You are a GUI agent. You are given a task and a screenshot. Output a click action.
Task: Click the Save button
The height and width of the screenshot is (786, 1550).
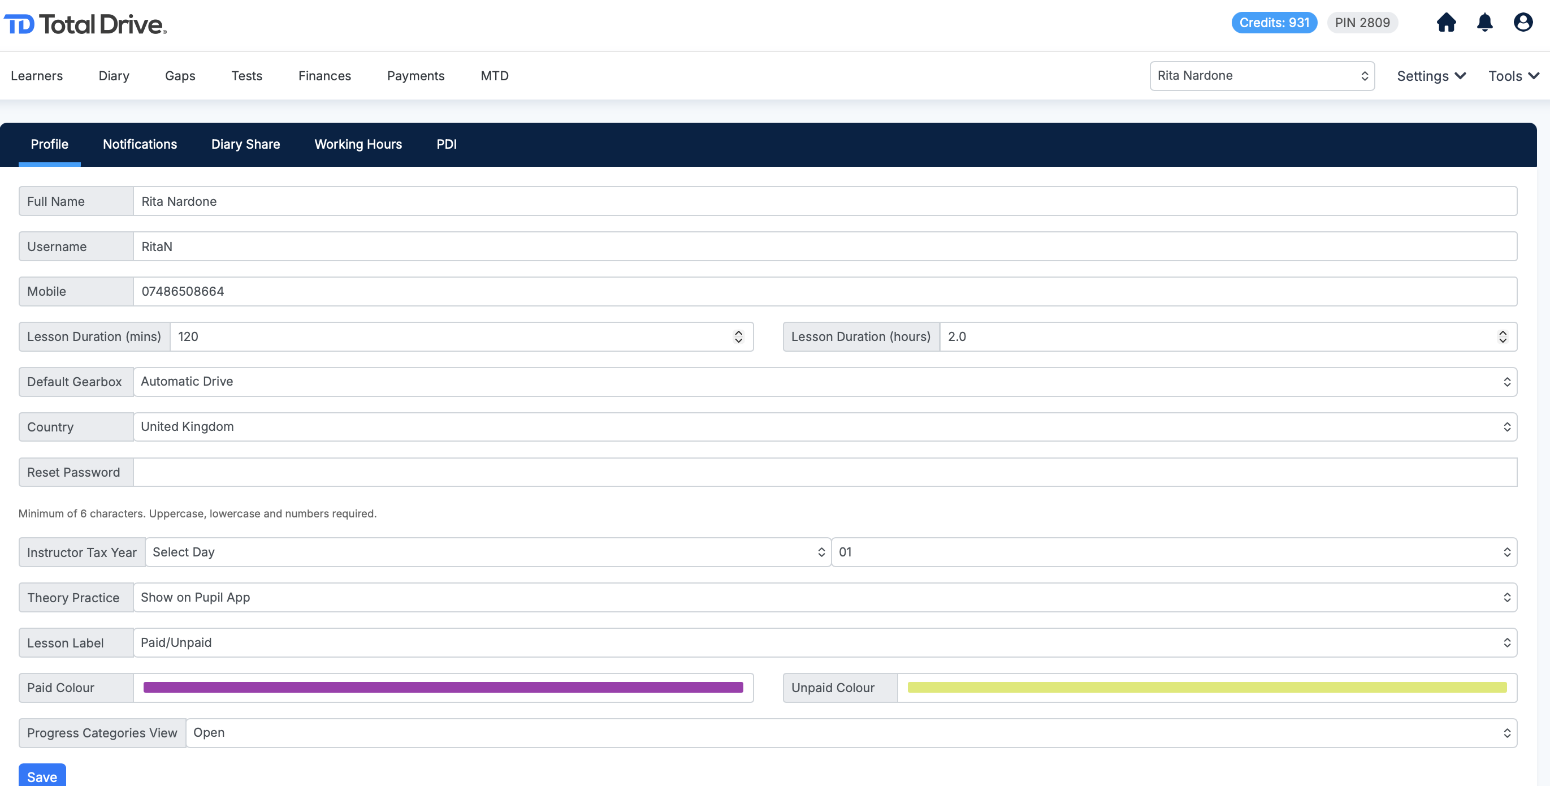42,776
